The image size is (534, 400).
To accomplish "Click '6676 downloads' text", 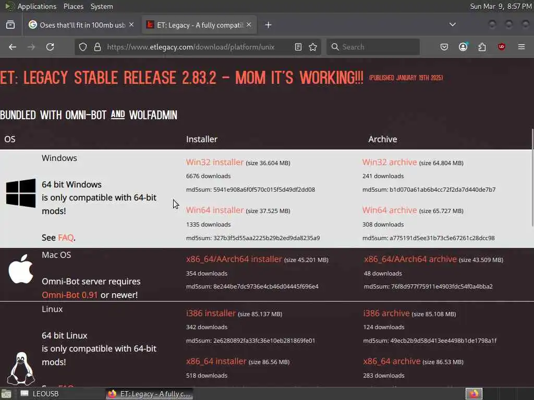I will click(x=208, y=176).
